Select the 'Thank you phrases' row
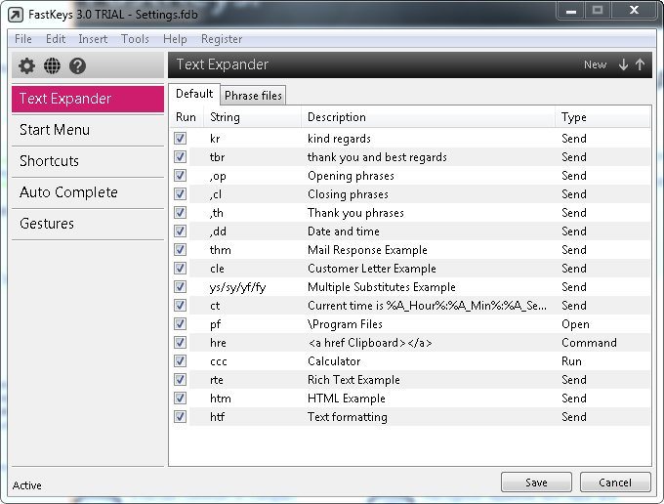Screen dimensions: 664x504 click(x=410, y=213)
